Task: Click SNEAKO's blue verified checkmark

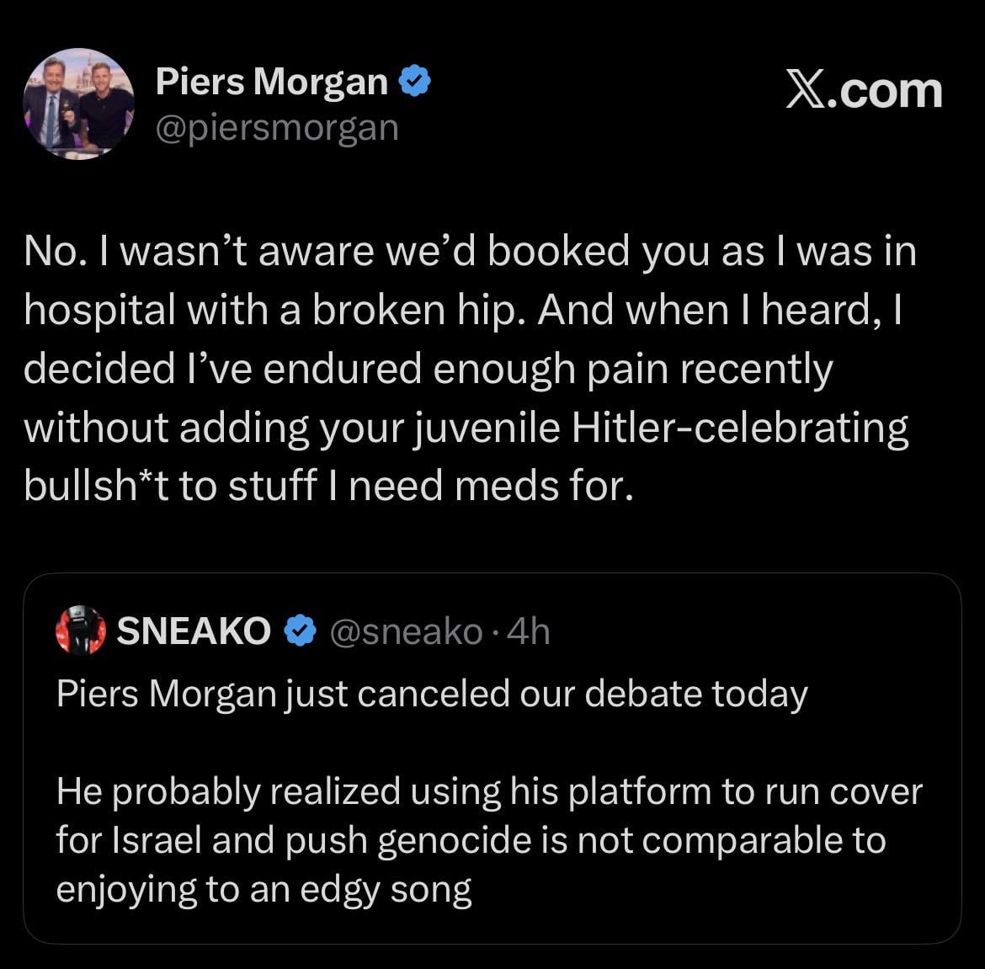Action: 300,631
